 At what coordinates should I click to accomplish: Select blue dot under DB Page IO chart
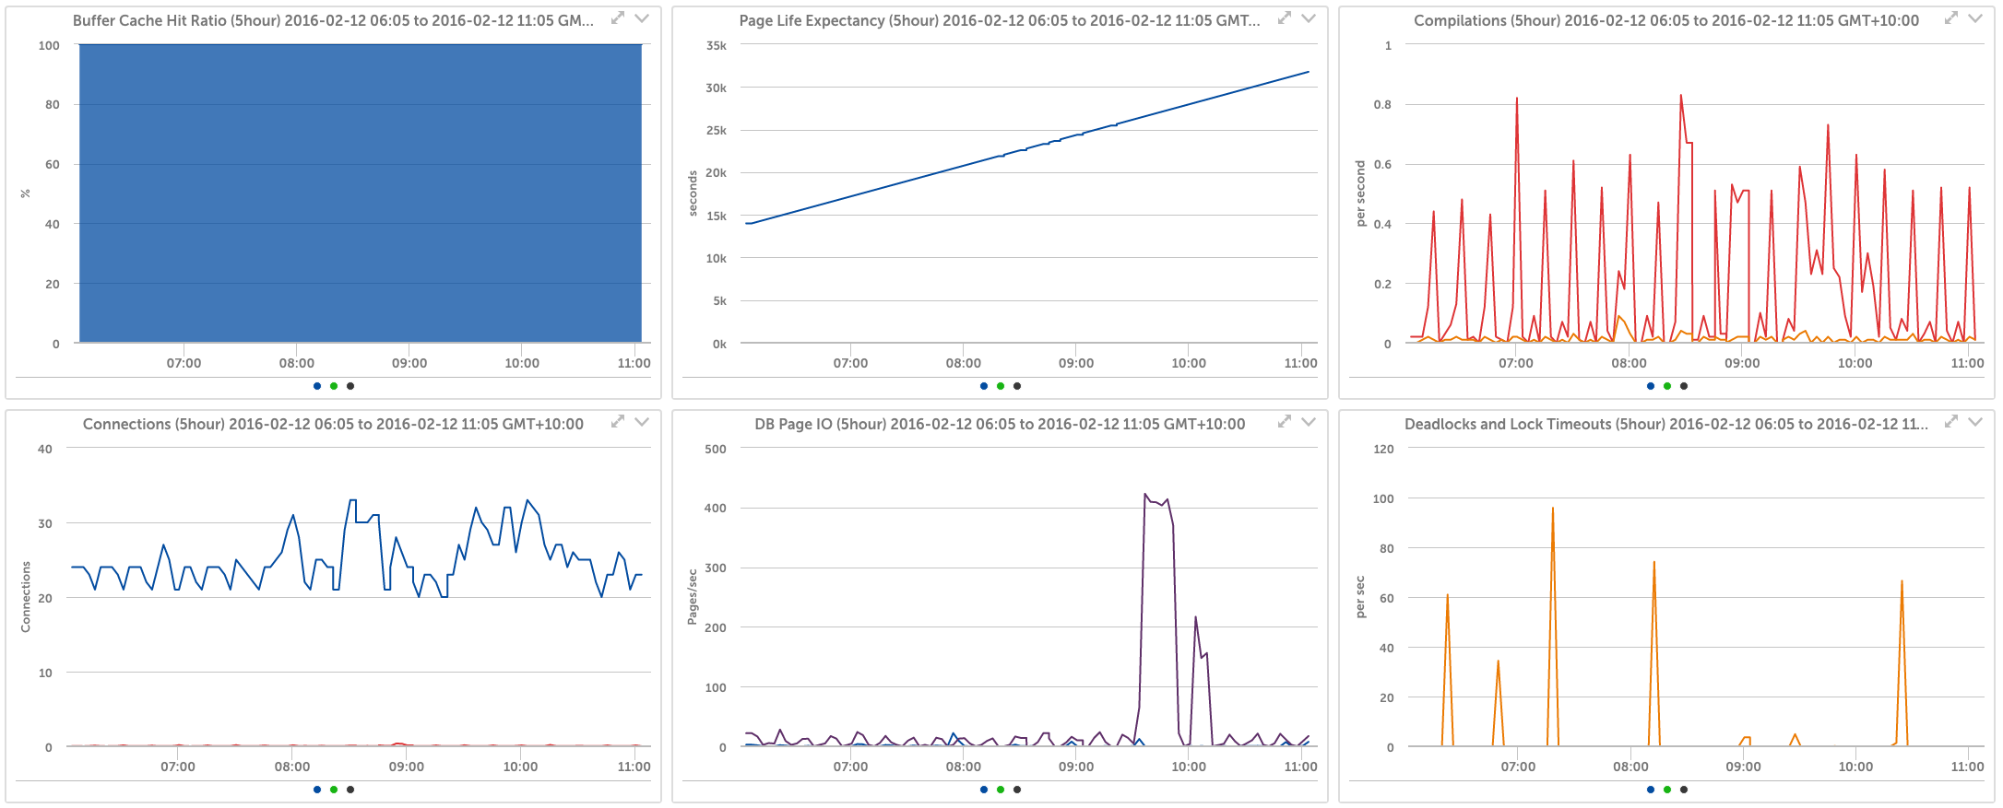[x=984, y=790]
